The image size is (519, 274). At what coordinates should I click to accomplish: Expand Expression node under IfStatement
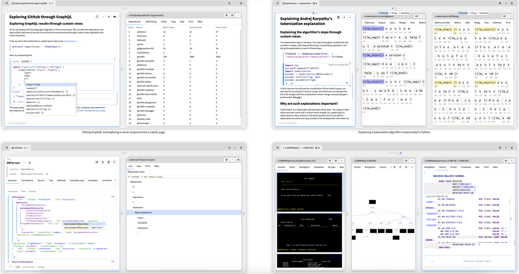(130, 197)
